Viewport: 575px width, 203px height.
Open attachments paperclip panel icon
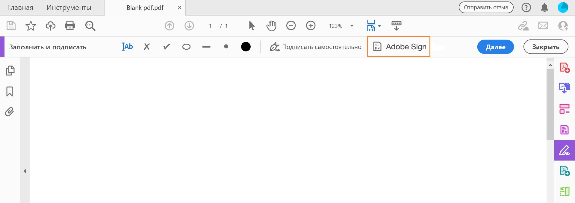pyautogui.click(x=10, y=112)
